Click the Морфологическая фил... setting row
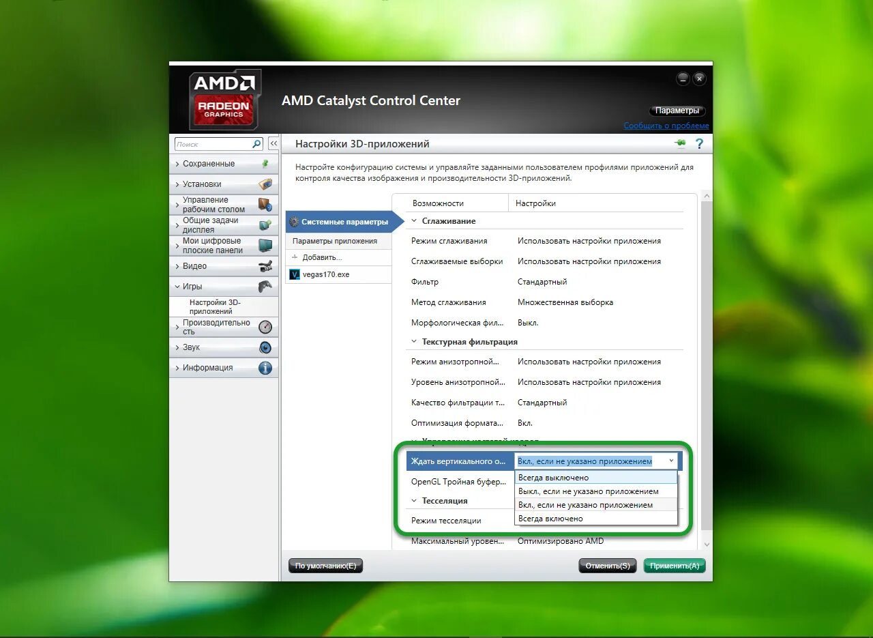This screenshot has height=638, width=873. 545,323
